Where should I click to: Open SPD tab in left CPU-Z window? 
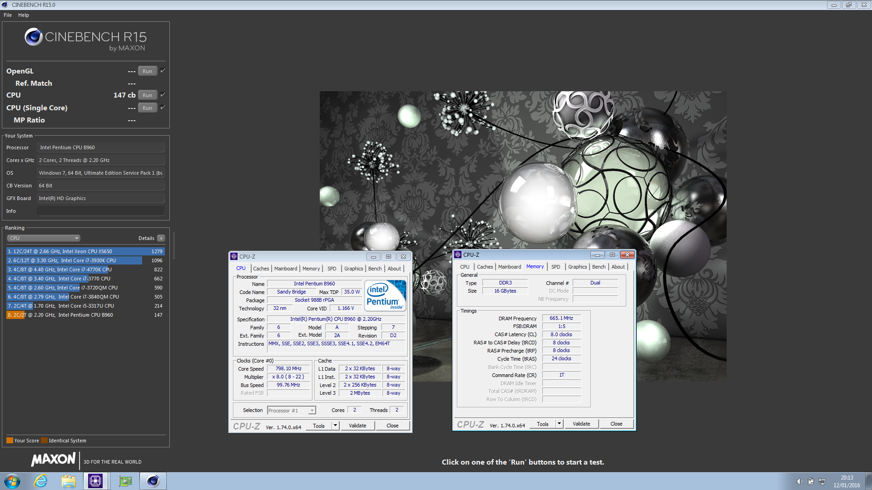pyautogui.click(x=332, y=269)
